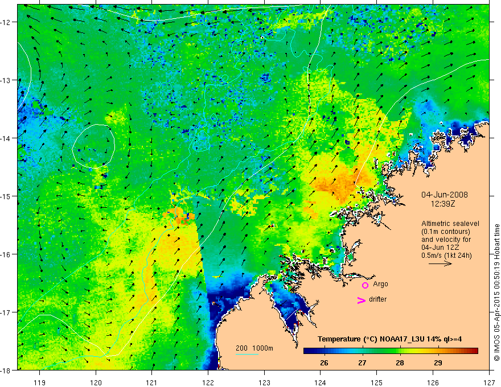Screen dimensions: 501x387
Task: Click the -14 latitude axis label
Action: pos(6,138)
